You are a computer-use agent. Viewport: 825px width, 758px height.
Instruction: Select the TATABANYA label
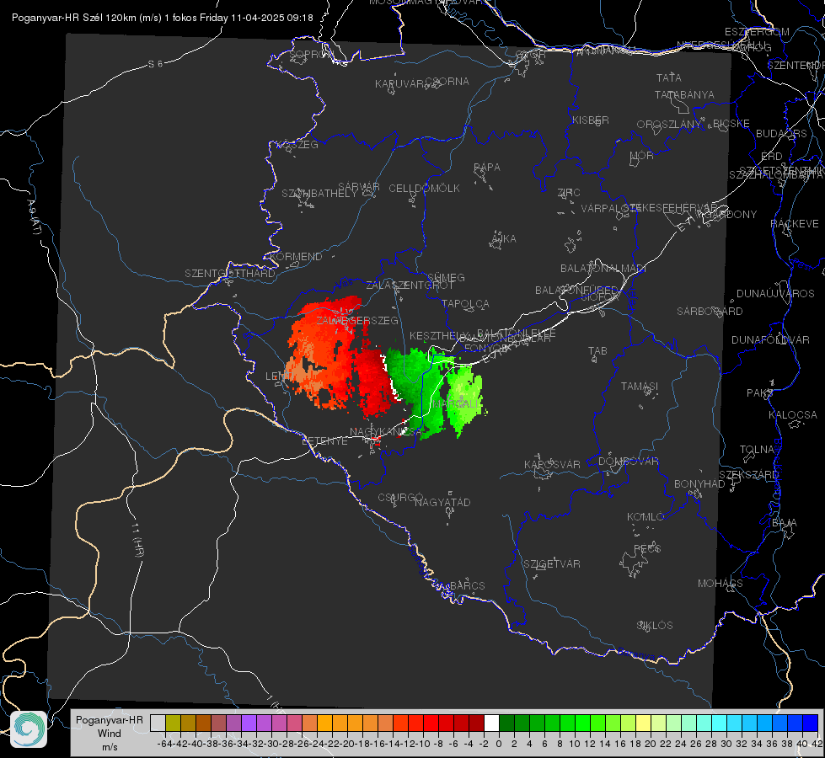(684, 94)
